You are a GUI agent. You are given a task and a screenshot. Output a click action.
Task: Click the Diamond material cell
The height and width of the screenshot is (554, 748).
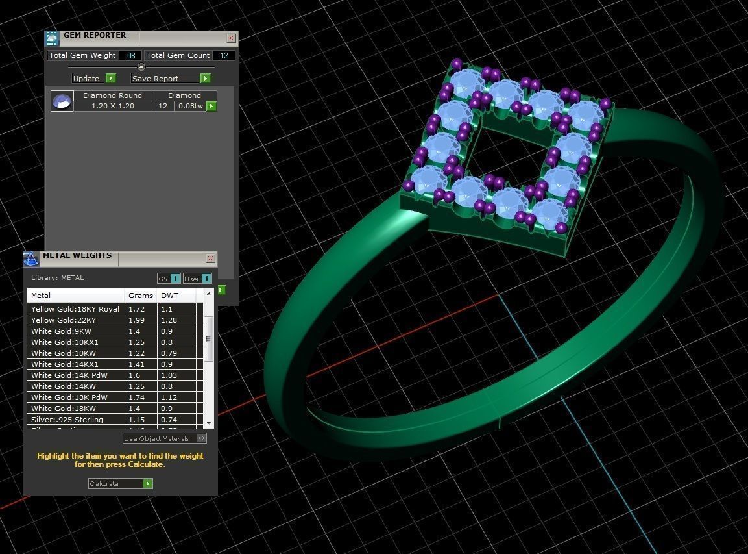coord(184,95)
